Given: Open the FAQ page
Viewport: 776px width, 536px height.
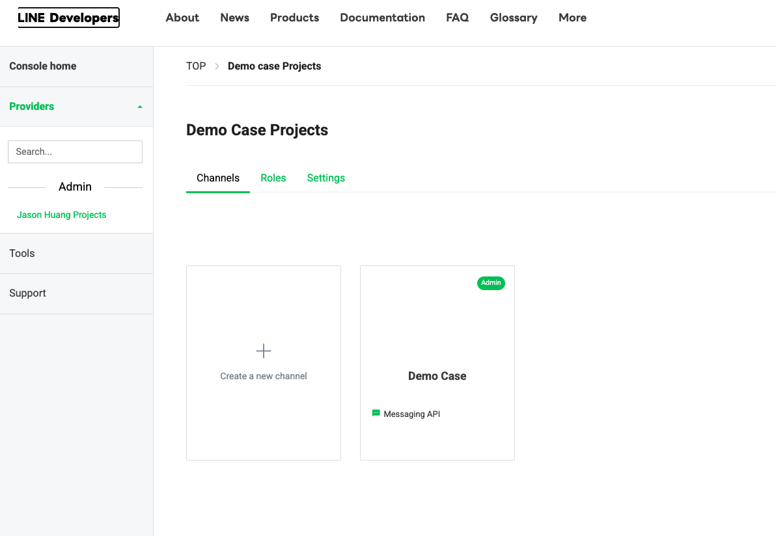Looking at the screenshot, I should pyautogui.click(x=457, y=18).
